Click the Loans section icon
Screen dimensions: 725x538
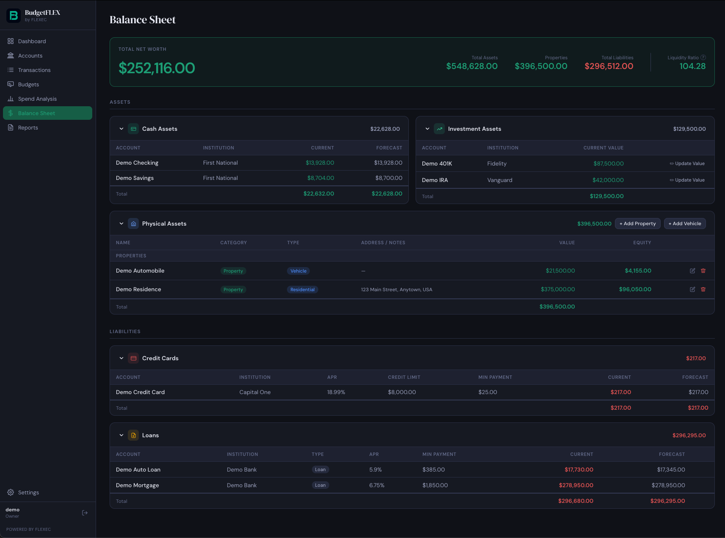pyautogui.click(x=133, y=435)
